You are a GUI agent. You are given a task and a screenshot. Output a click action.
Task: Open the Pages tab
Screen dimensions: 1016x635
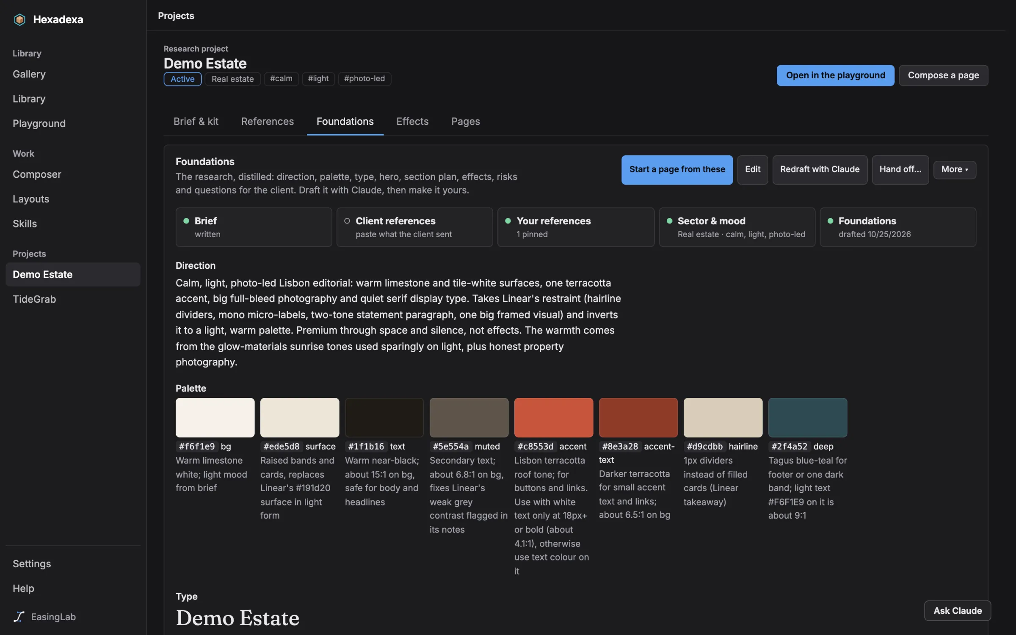point(465,121)
